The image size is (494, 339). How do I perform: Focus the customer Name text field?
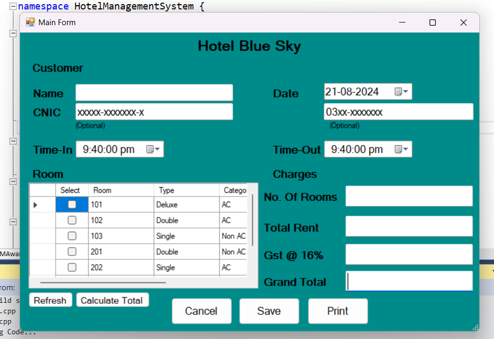[154, 93]
